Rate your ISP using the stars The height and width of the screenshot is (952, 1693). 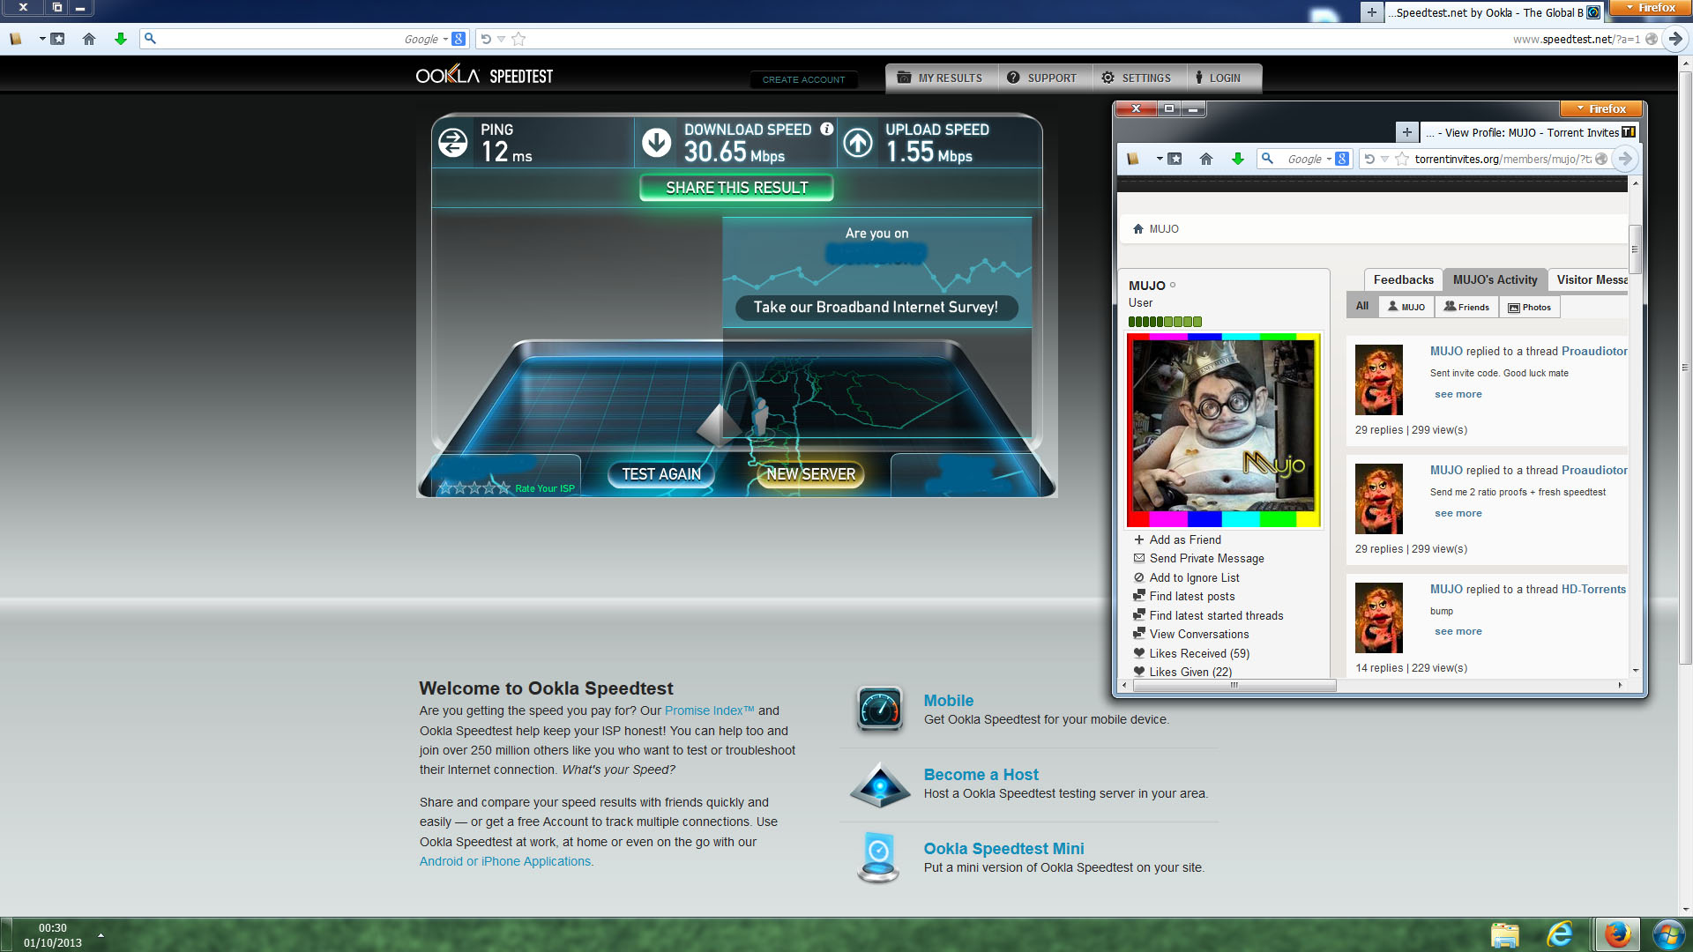pyautogui.click(x=474, y=487)
